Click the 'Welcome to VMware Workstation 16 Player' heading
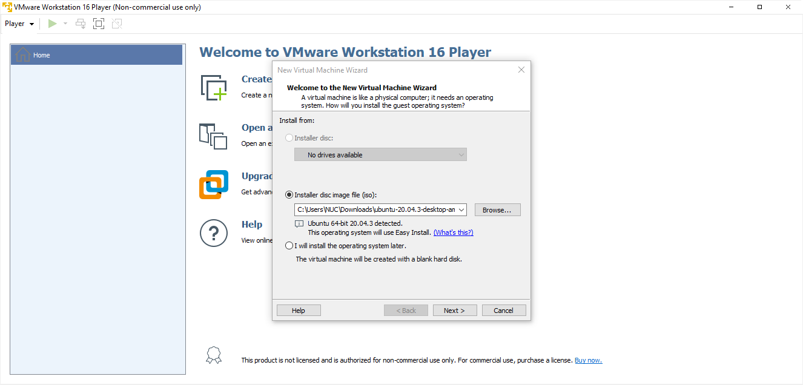803x385 pixels. 345,52
